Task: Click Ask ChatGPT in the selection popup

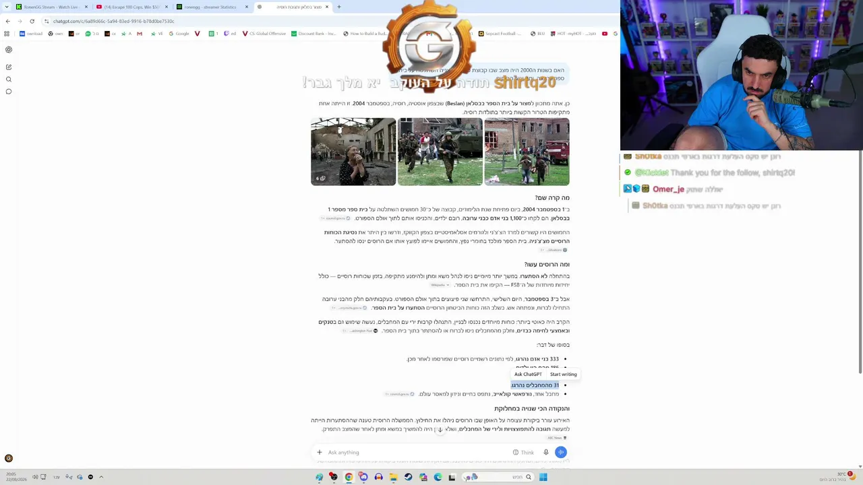Action: point(528,375)
